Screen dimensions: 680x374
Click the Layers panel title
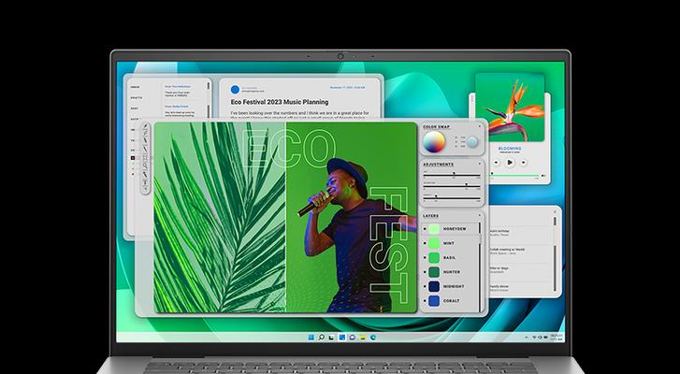[x=430, y=215]
